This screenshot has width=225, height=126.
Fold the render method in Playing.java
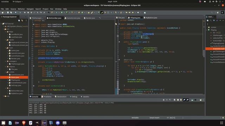[119, 60]
